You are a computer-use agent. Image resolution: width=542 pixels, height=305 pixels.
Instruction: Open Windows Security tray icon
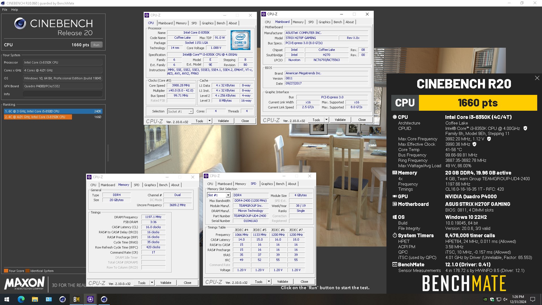[x=492, y=299]
